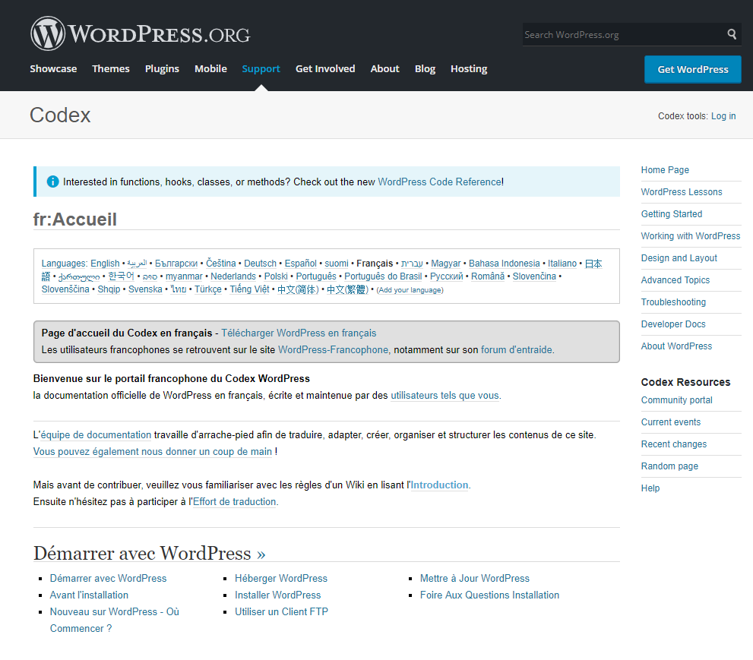Open the Blog menu item
The height and width of the screenshot is (660, 753).
425,68
